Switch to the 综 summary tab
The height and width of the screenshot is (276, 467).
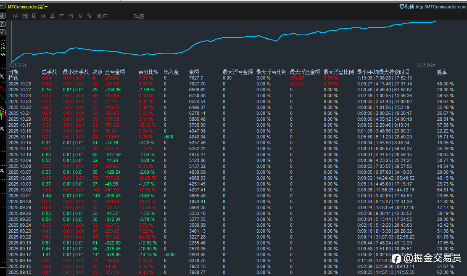coord(16,16)
